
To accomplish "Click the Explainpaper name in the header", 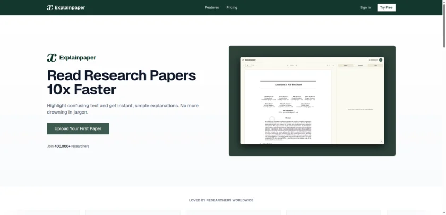I will click(x=70, y=7).
